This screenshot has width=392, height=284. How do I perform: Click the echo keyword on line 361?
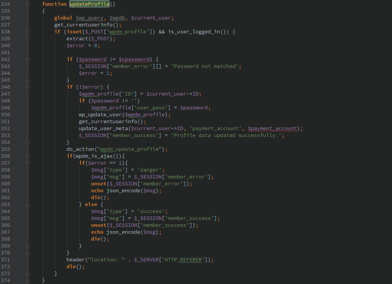click(97, 191)
